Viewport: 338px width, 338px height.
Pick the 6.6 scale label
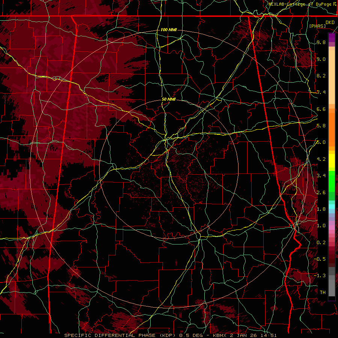coord(321,109)
